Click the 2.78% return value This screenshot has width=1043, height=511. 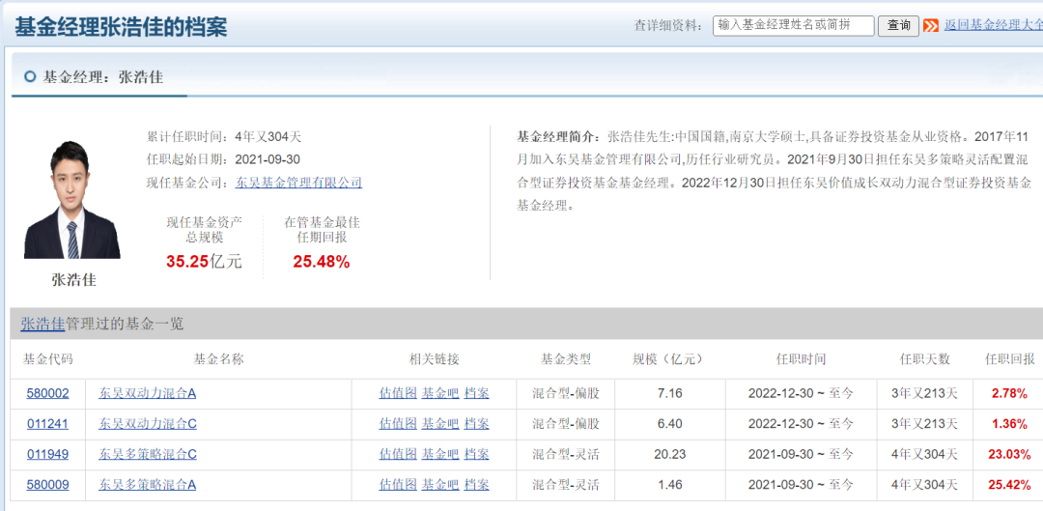click(1010, 393)
